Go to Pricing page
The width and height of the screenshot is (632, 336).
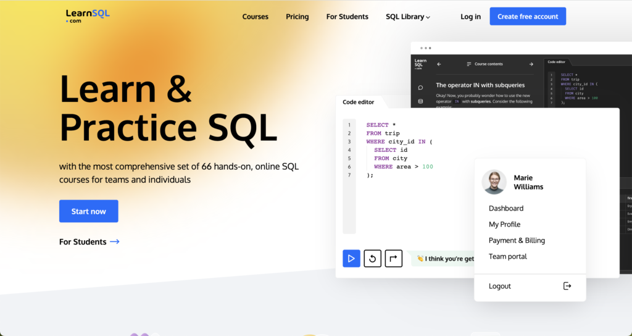[x=297, y=17]
